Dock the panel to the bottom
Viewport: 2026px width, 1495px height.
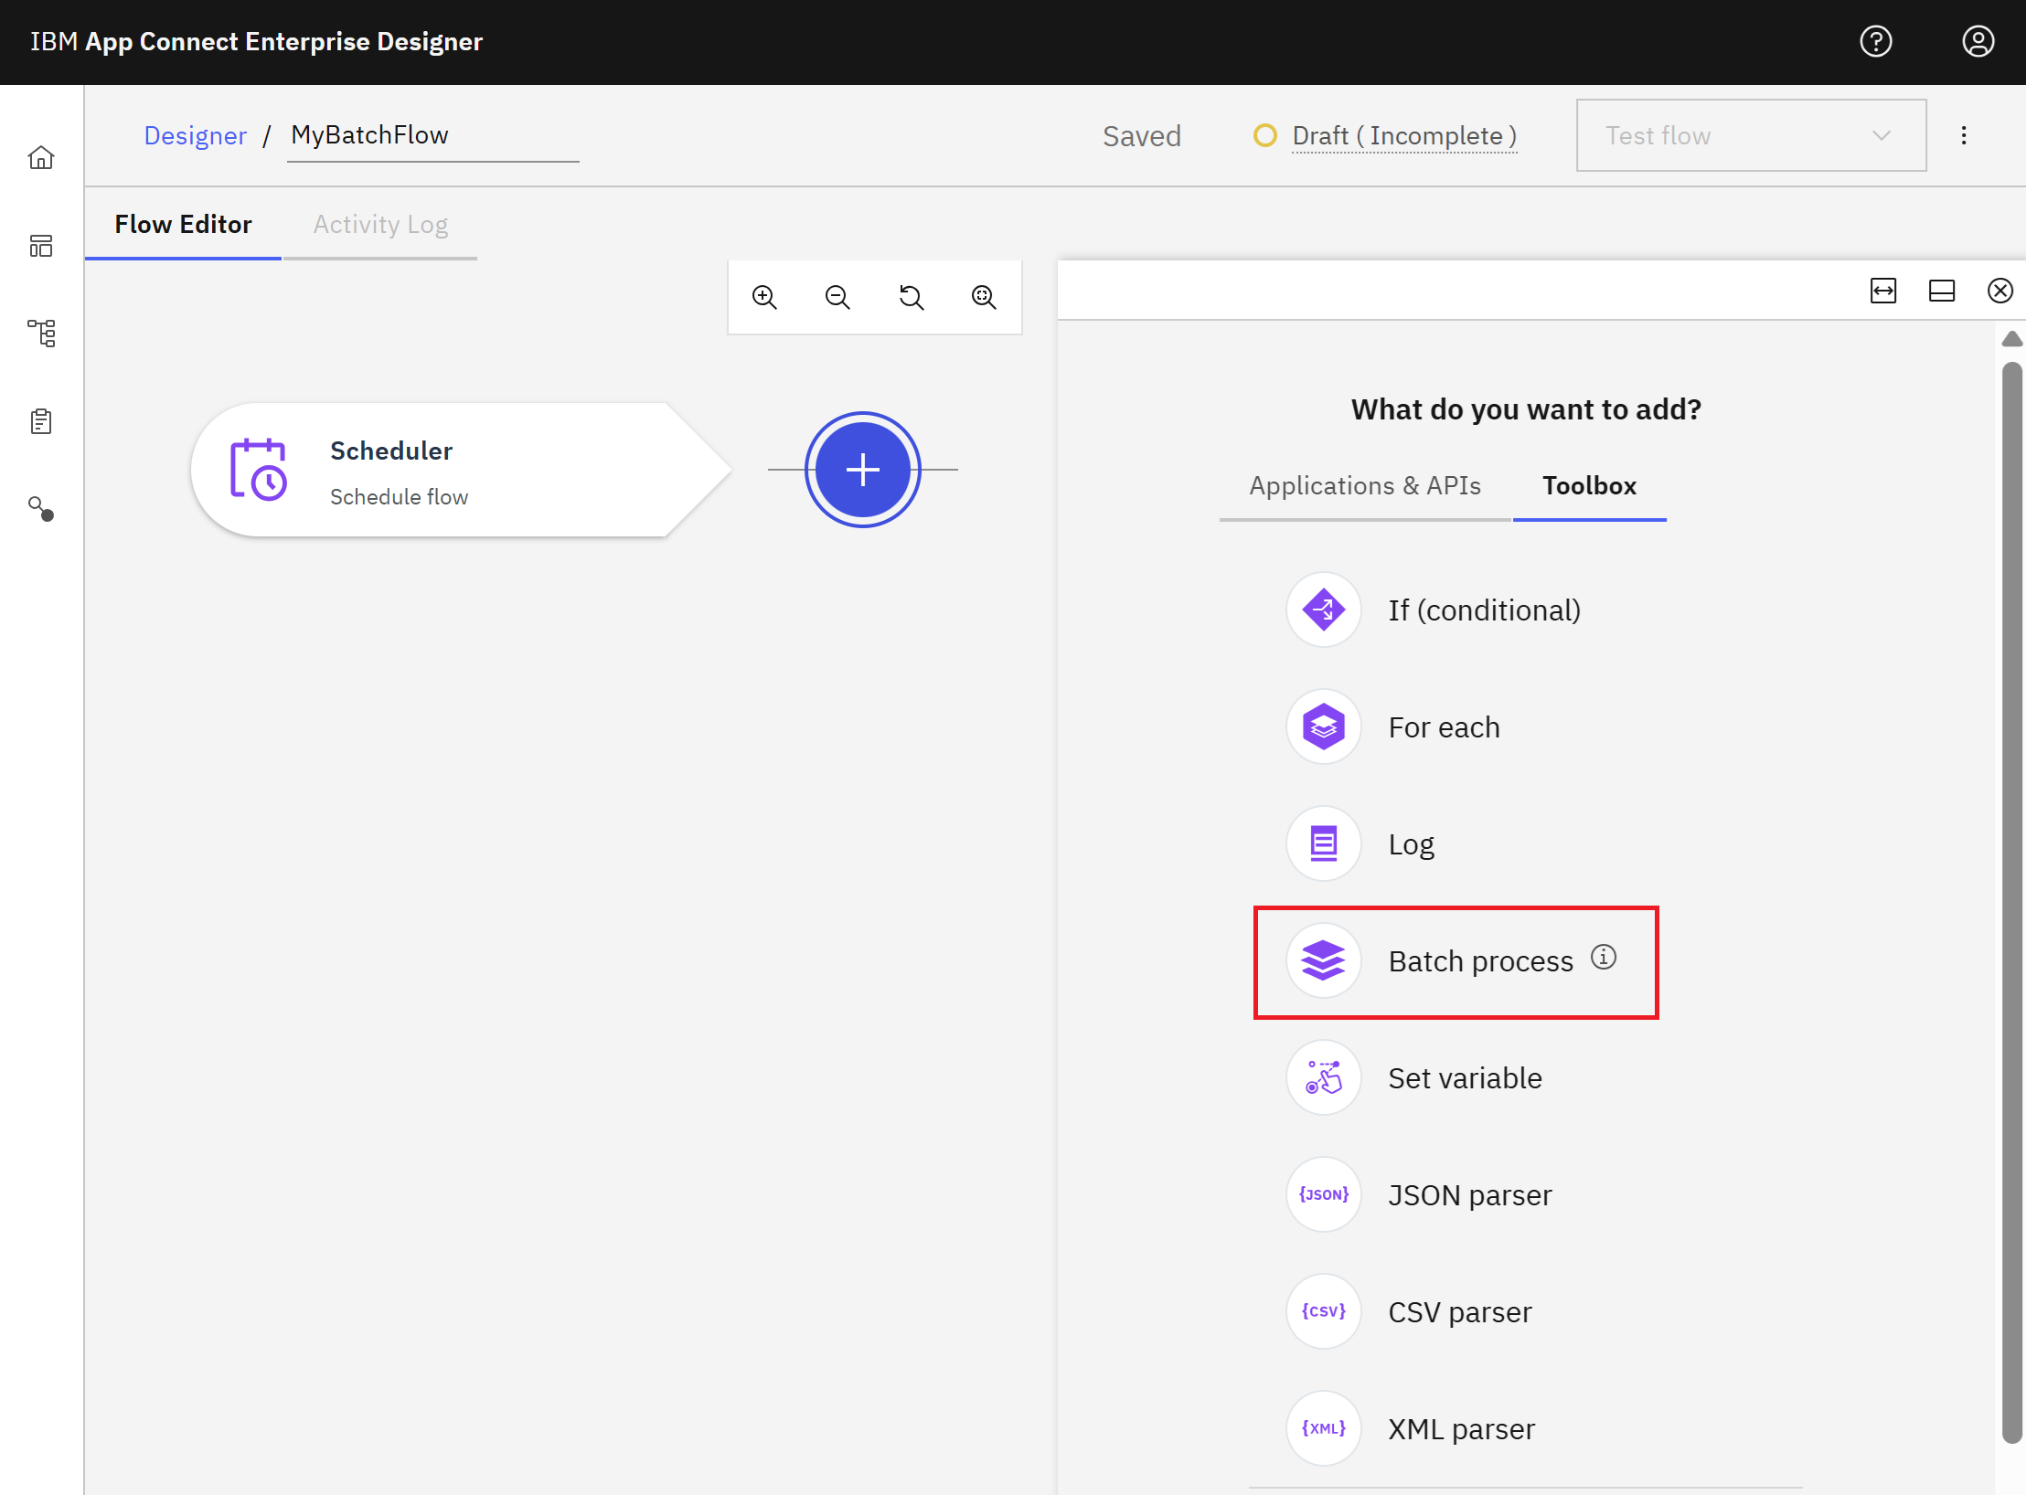coord(1942,291)
